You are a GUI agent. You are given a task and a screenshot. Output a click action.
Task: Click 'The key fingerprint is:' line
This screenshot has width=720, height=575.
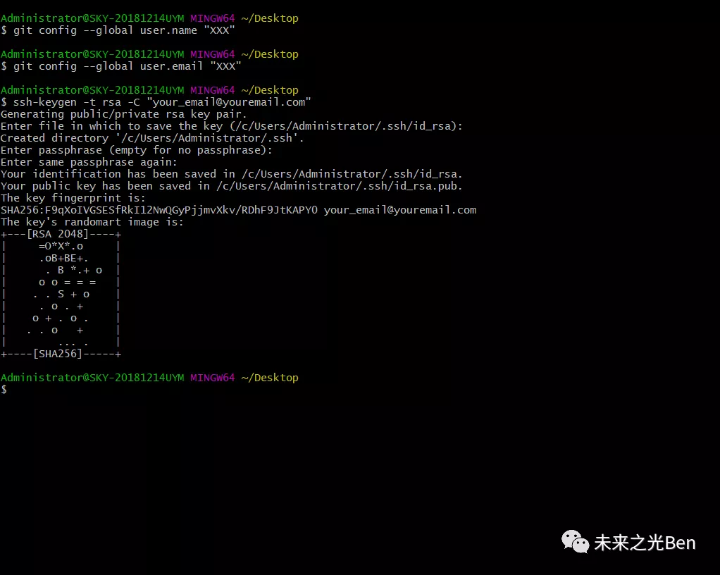(x=73, y=198)
